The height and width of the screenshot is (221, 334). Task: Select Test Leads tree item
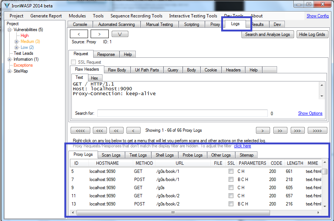[23, 53]
